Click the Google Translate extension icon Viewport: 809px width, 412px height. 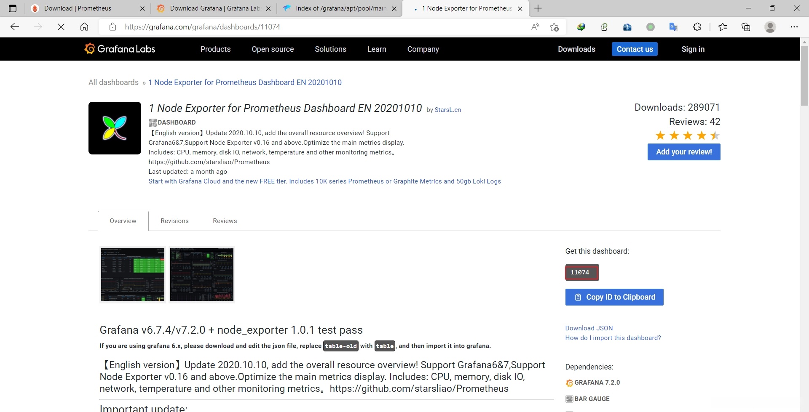point(673,27)
